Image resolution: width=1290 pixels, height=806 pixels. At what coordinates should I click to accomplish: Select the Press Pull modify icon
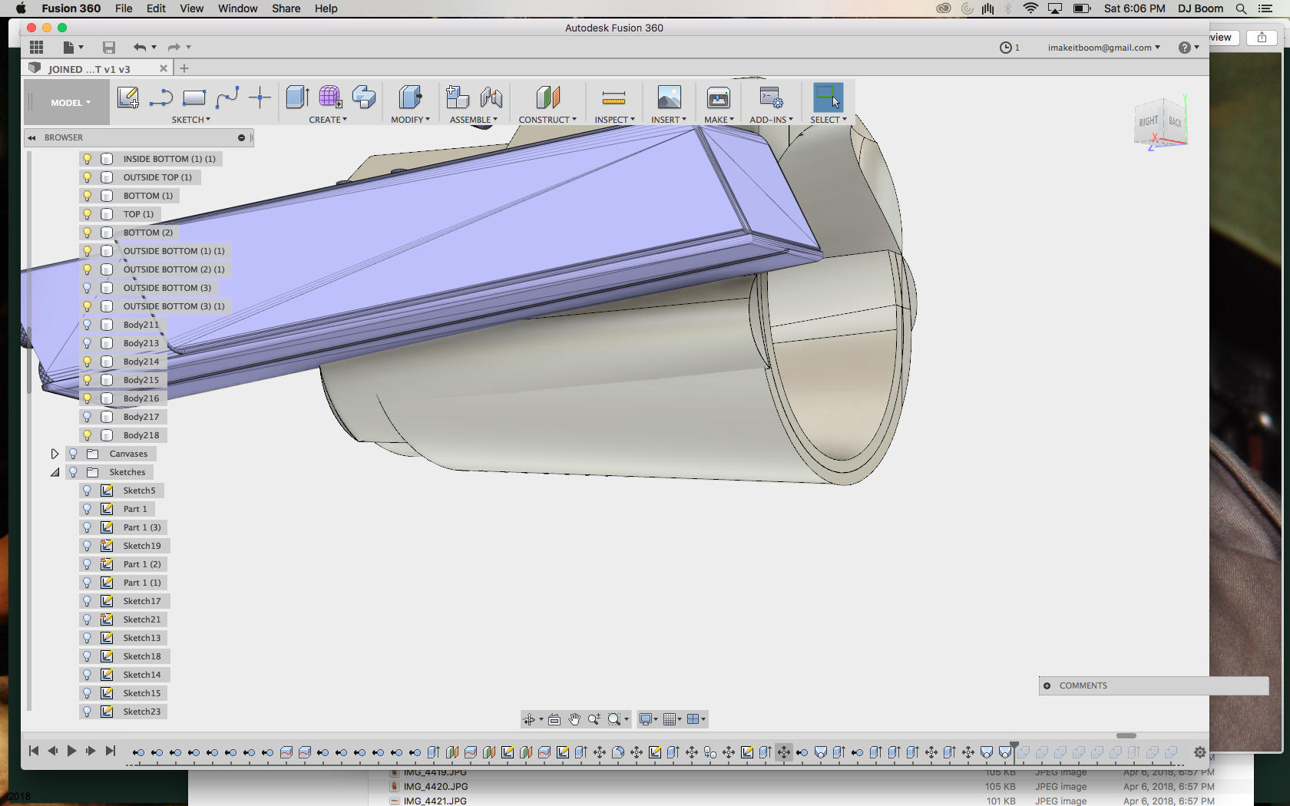pyautogui.click(x=410, y=97)
